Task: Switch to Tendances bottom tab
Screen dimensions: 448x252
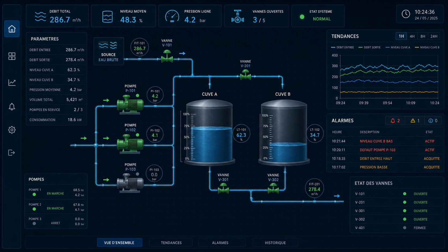Action: click(x=171, y=243)
